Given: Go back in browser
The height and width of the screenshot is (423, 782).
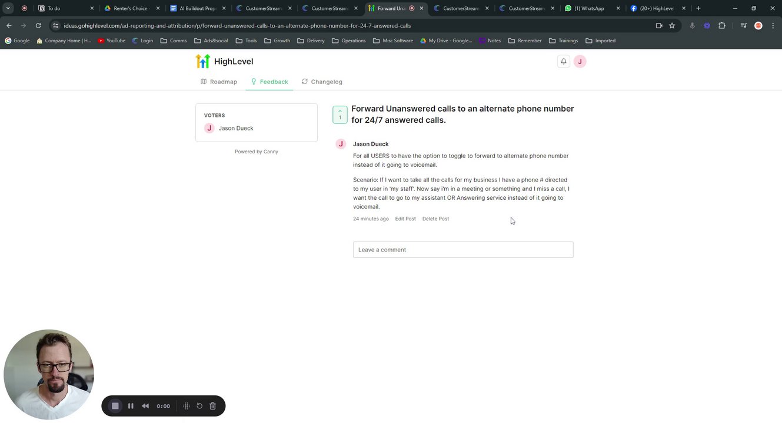Looking at the screenshot, I should click(9, 26).
